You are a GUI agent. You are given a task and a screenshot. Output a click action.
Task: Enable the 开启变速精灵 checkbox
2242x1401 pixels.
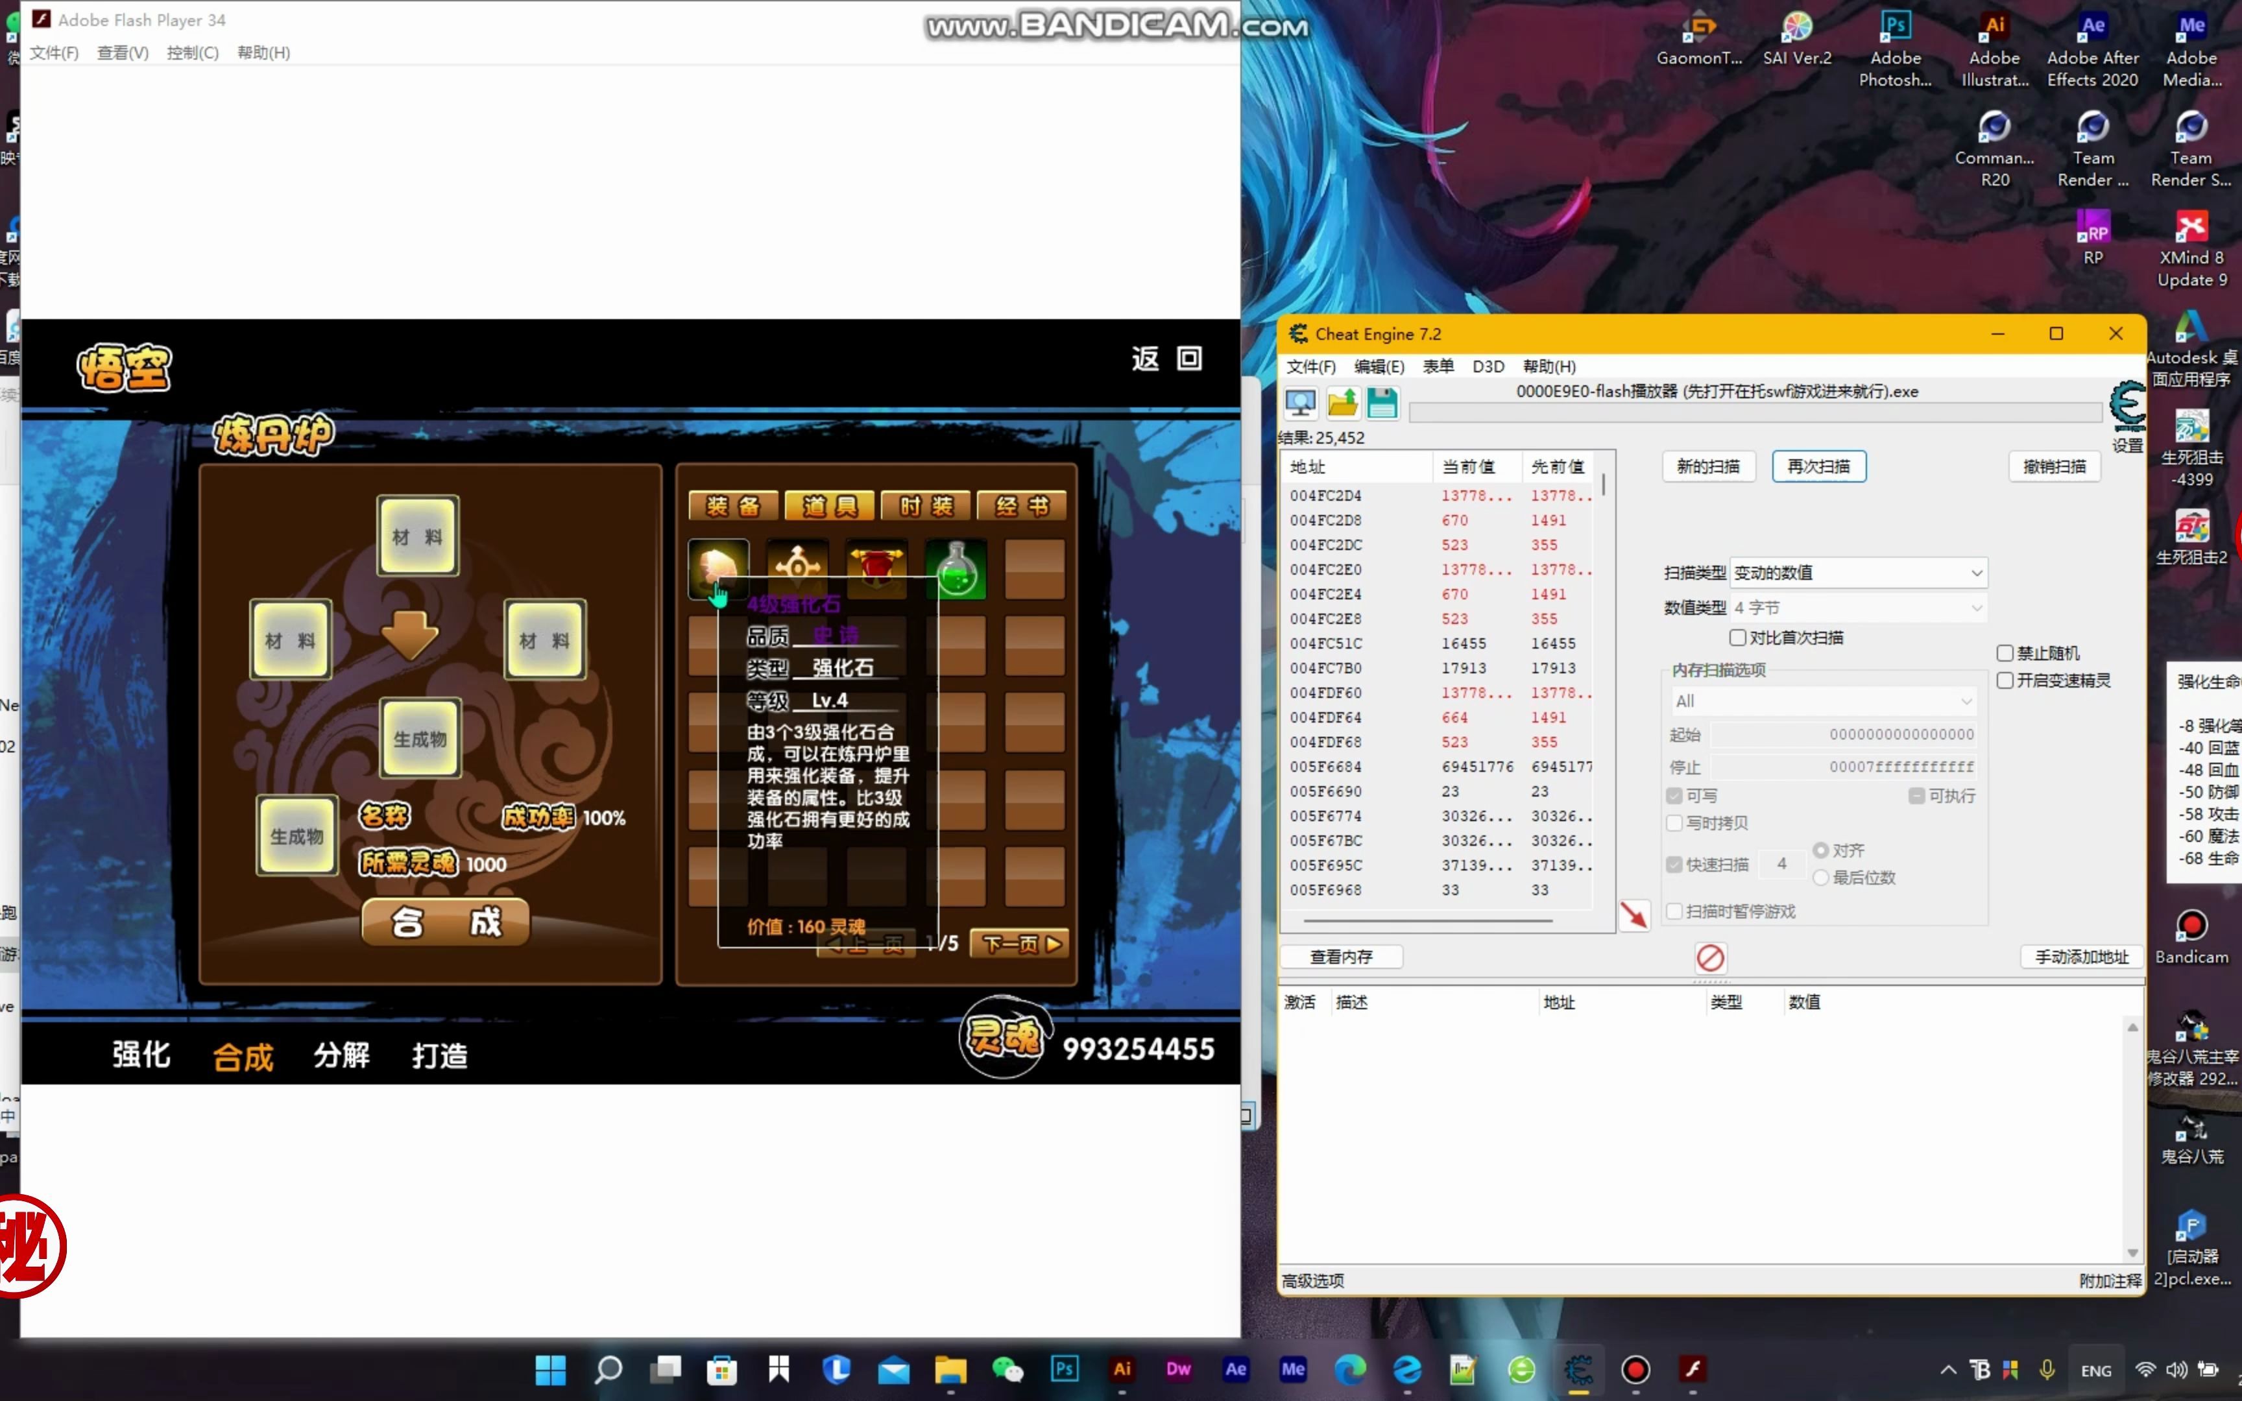coord(2005,680)
